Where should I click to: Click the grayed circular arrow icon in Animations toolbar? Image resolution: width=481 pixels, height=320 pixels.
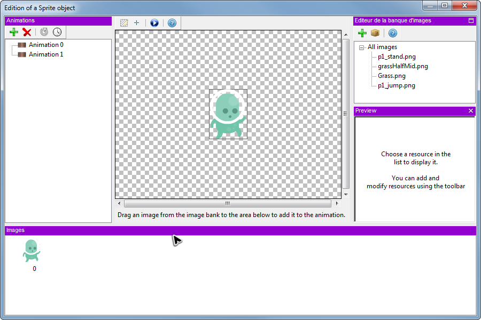pos(44,32)
